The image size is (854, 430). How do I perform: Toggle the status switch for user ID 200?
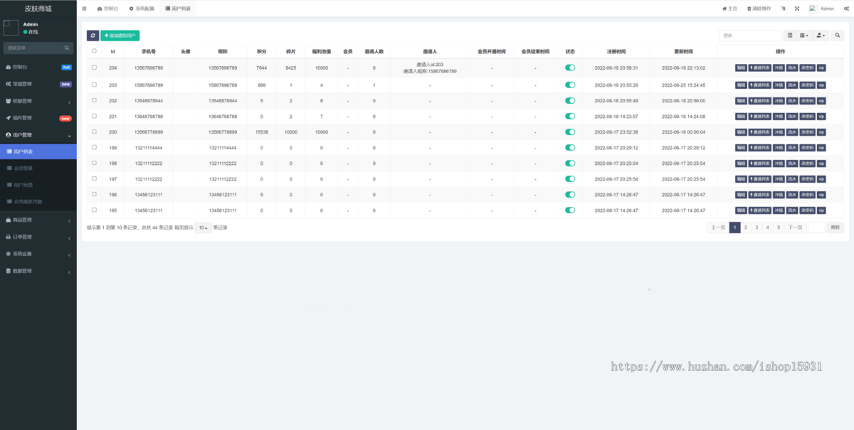click(570, 131)
